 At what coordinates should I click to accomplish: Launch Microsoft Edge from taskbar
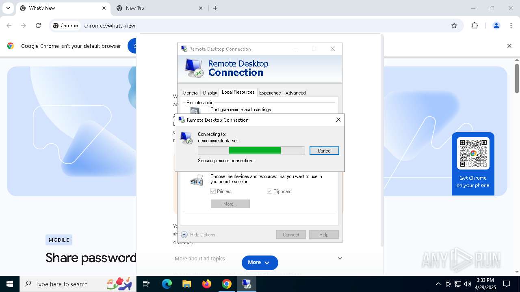point(167,284)
